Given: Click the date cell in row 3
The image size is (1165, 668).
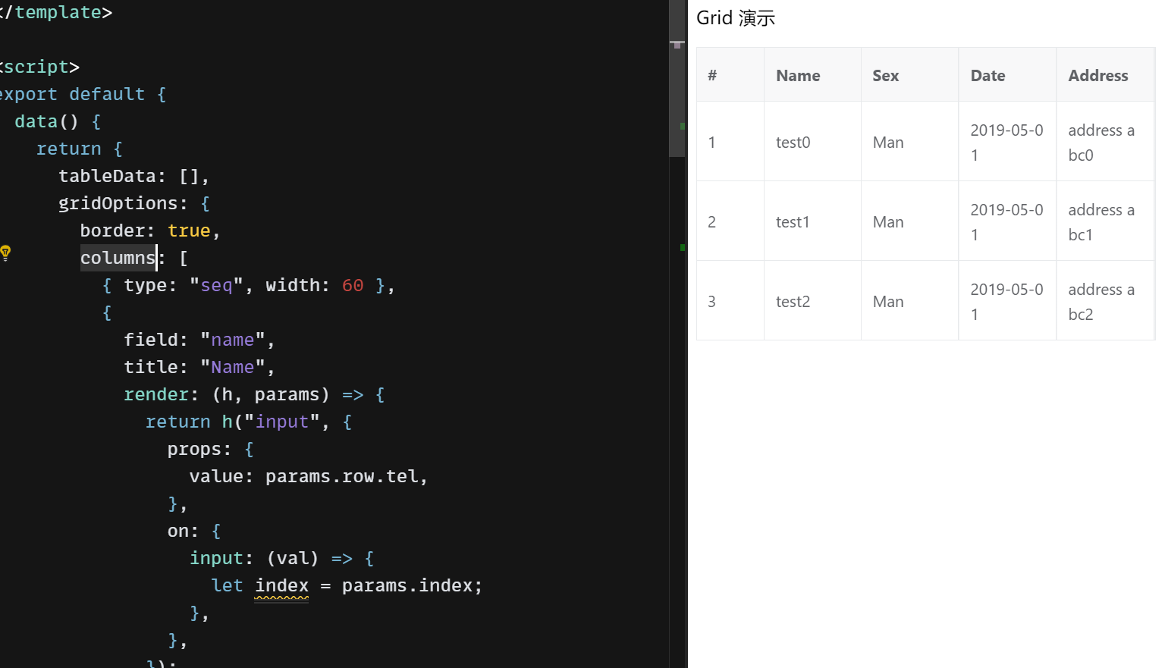Looking at the screenshot, I should 1007,301.
